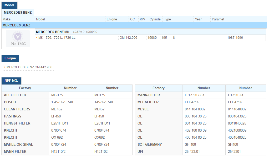Click engine code OM 442.906 in model row
Image resolution: width=269 pixels, height=158 pixels.
click(128, 38)
